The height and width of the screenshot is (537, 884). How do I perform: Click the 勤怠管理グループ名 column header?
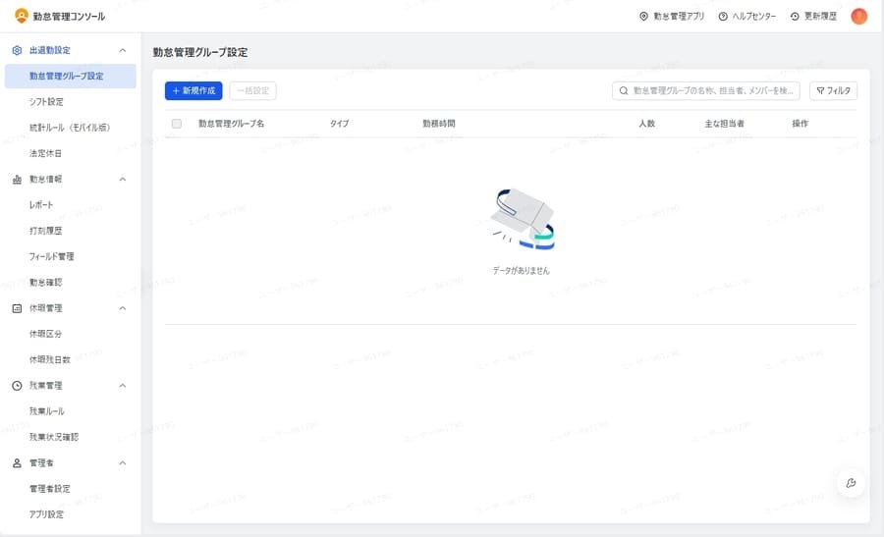[x=231, y=124]
